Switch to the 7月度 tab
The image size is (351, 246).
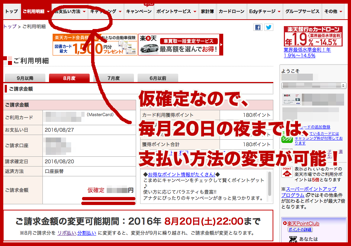pyautogui.click(x=114, y=78)
